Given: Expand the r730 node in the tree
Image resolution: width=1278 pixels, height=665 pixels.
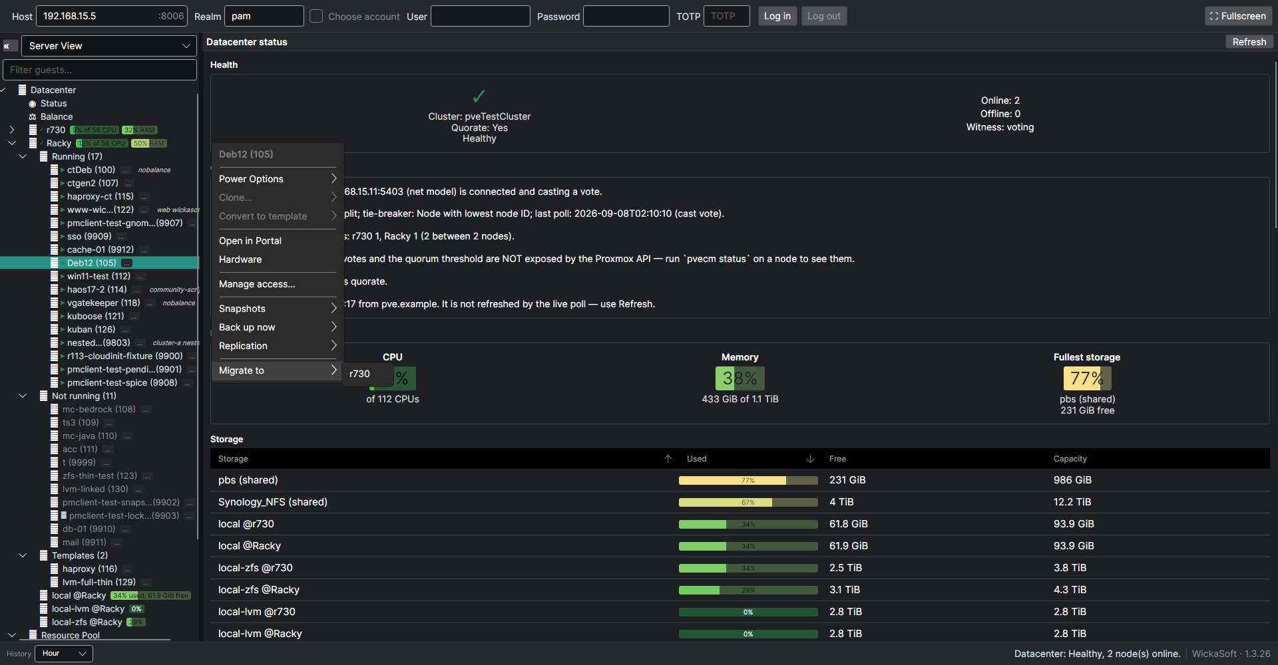Looking at the screenshot, I should pyautogui.click(x=11, y=130).
